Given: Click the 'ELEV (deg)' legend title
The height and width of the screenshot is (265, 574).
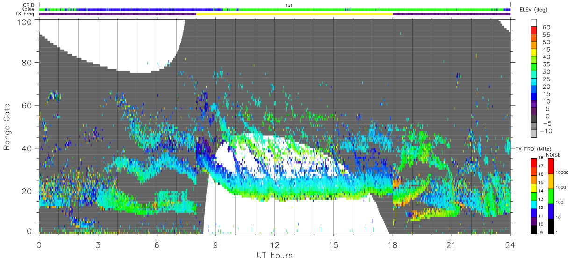Looking at the screenshot, I should point(533,10).
